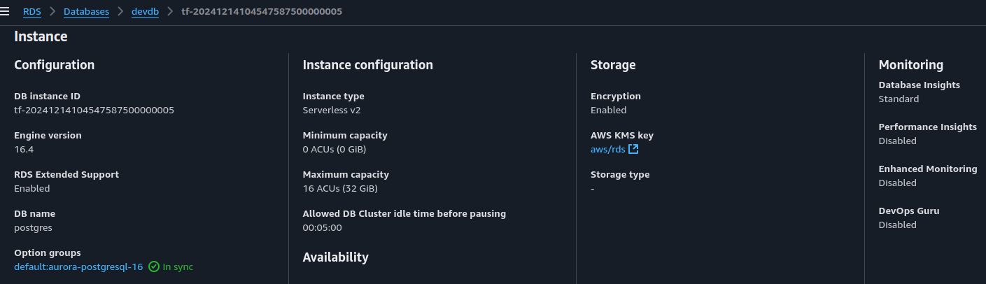This screenshot has width=986, height=284.
Task: Click the chevron between RDS and Databases
Action: pos(52,12)
